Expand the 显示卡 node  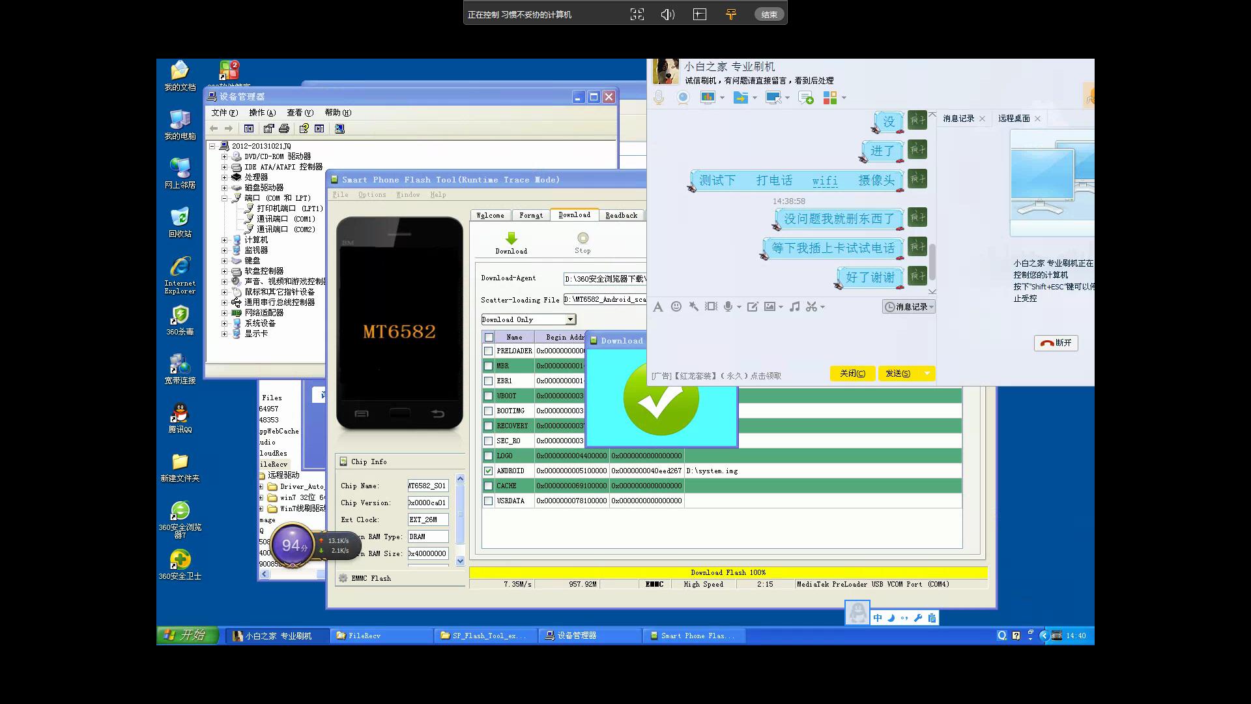point(224,334)
